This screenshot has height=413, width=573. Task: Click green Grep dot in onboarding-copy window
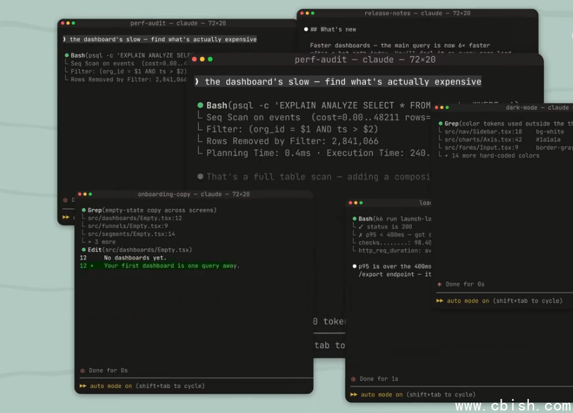(x=83, y=210)
